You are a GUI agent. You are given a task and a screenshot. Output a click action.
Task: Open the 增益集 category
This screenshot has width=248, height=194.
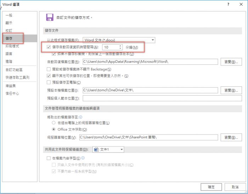pyautogui.click(x=11, y=86)
